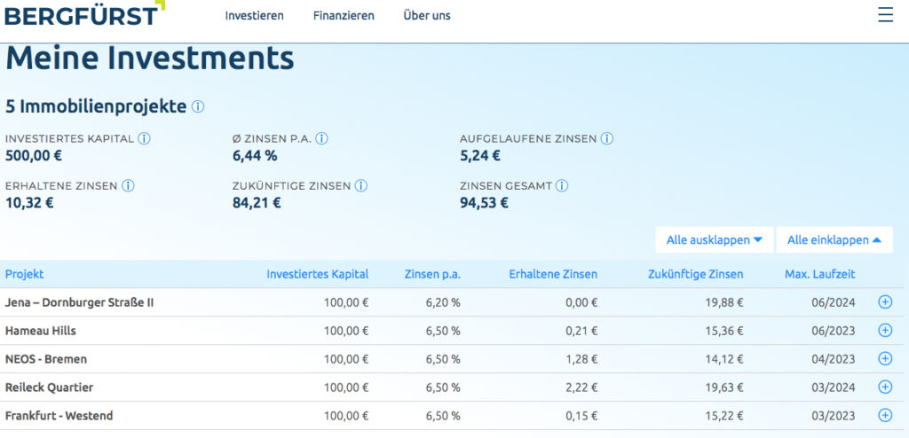Click the 06/2023 maturity date
This screenshot has width=909, height=438.
coord(834,331)
